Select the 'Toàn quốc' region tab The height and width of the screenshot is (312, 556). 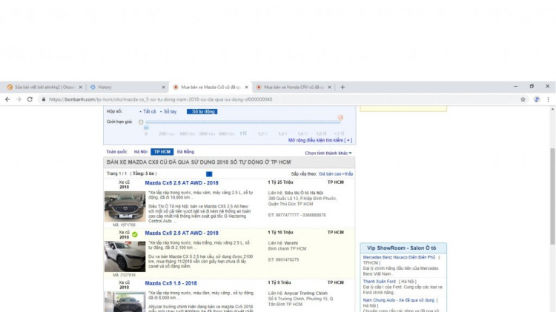116,152
